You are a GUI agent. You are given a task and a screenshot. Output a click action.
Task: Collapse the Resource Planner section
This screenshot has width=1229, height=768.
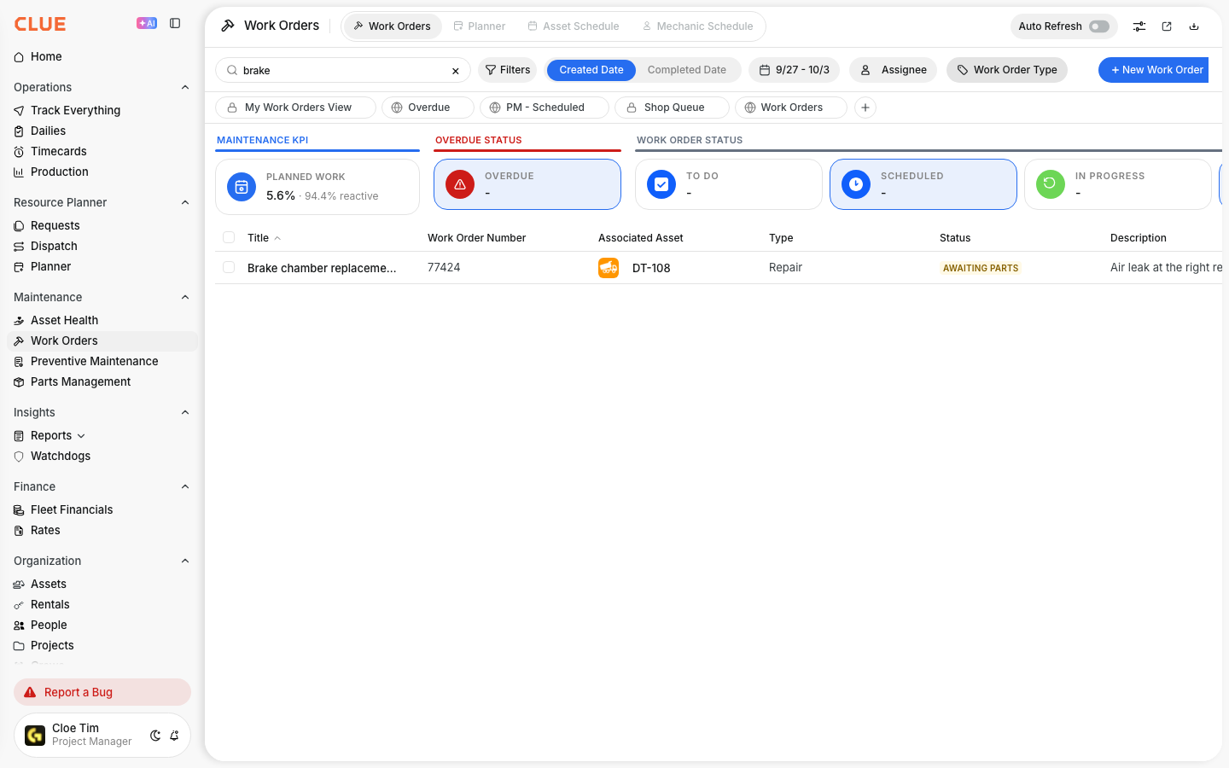185,202
